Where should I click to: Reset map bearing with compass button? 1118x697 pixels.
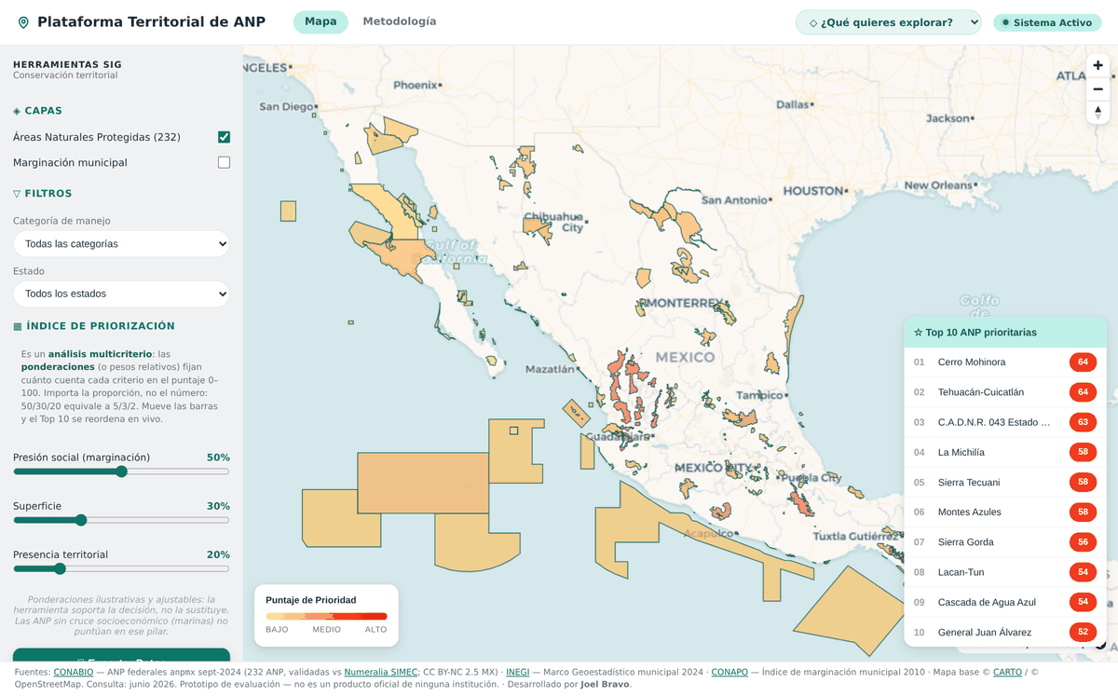(x=1098, y=113)
